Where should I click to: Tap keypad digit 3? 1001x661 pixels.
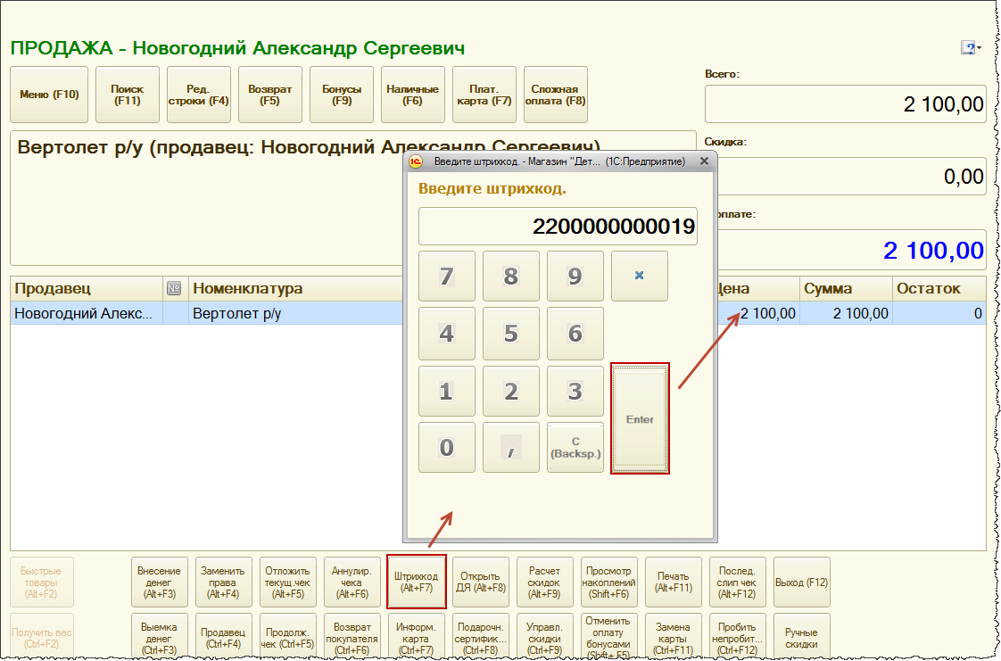click(x=575, y=391)
